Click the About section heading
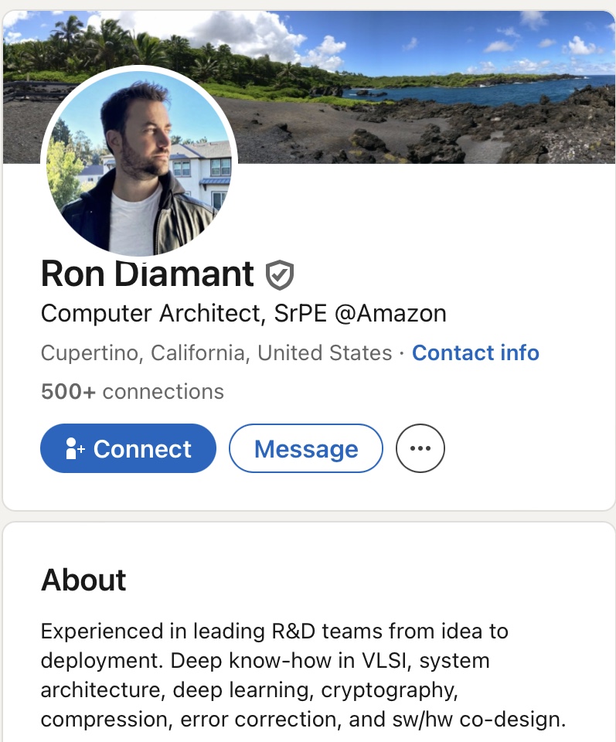Screen dimensions: 616x742 (x=83, y=580)
